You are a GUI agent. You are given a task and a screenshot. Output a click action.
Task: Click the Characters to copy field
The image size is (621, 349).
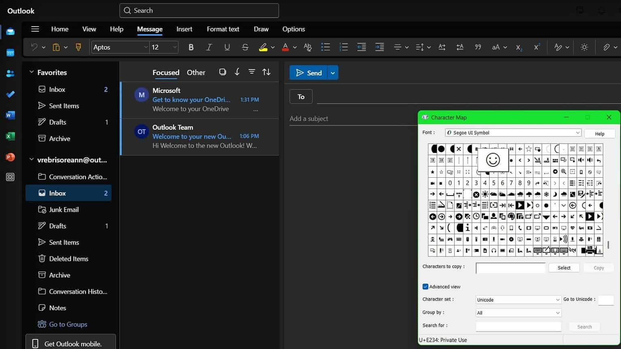click(x=511, y=268)
